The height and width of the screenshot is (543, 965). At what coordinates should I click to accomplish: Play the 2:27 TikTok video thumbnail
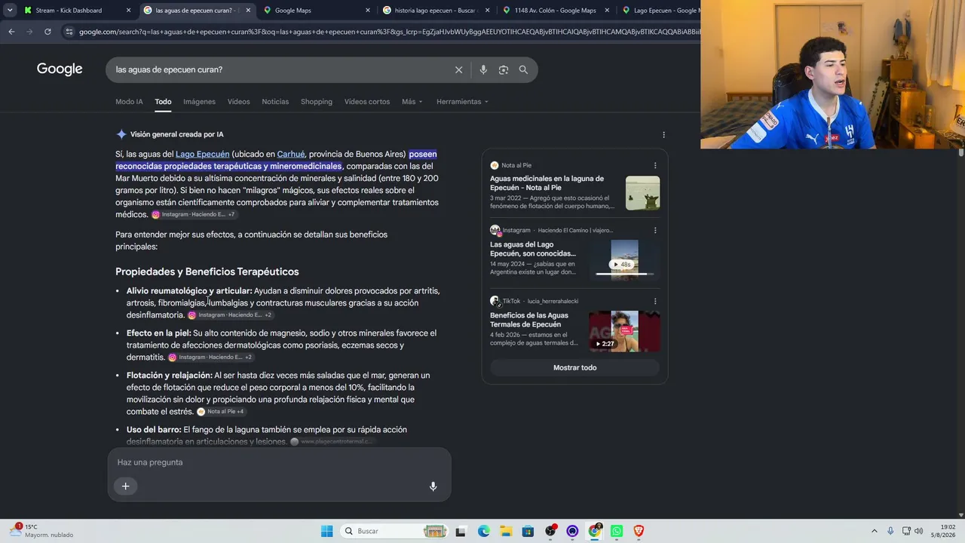624,331
